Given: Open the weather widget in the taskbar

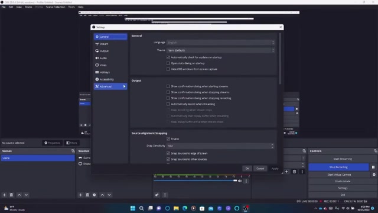Looking at the screenshot, I should pyautogui.click(x=14, y=208).
